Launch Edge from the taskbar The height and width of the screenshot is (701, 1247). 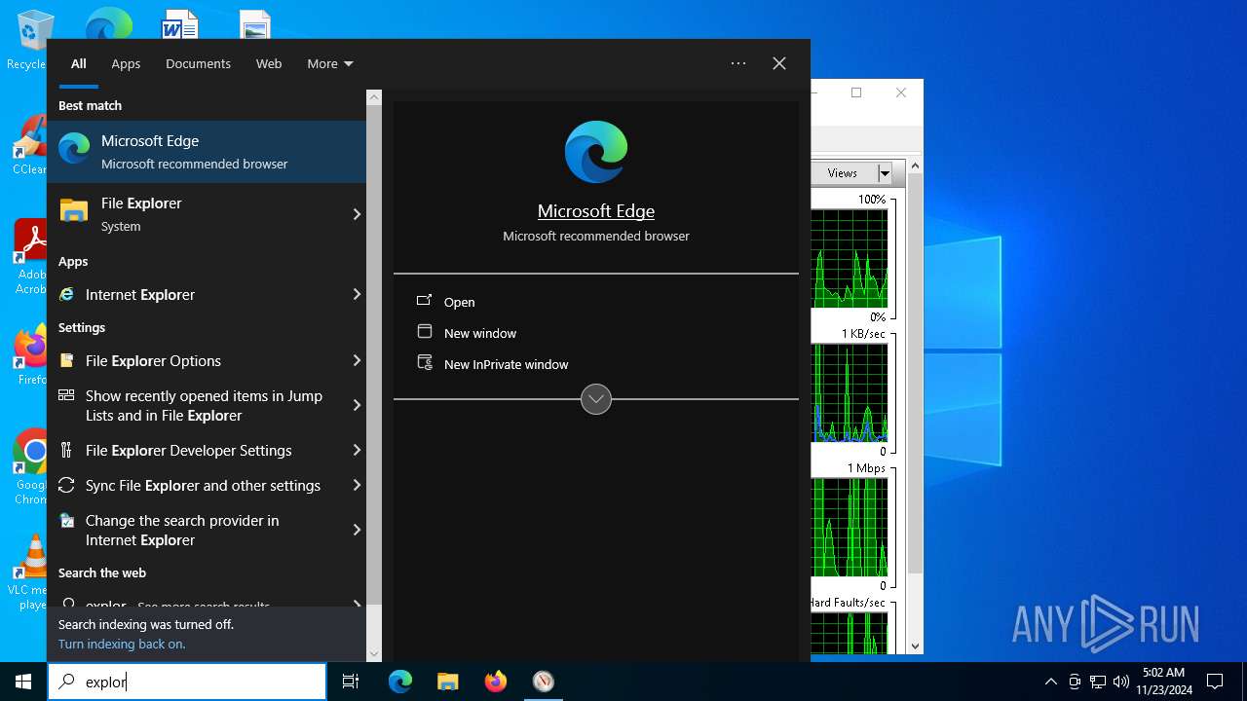[400, 682]
